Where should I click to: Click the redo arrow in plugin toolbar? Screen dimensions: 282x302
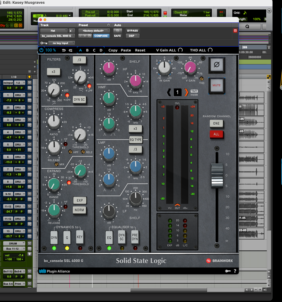[71, 50]
